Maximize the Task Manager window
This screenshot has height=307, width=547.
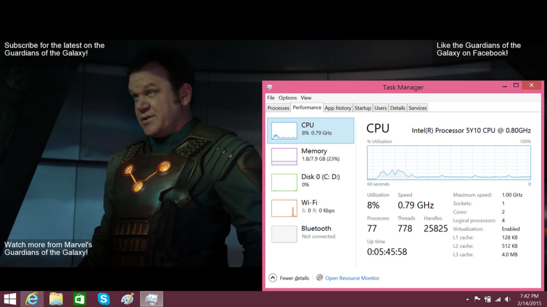[x=516, y=86]
